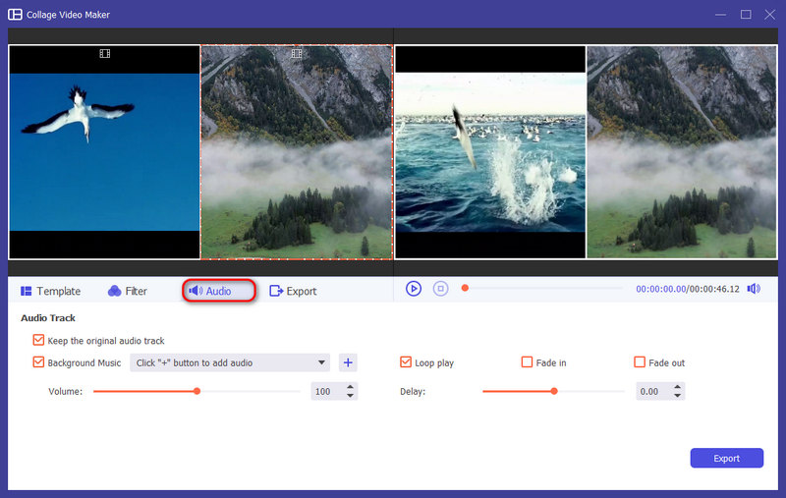Click the play button
Viewport: 786px width, 498px height.
tap(414, 289)
